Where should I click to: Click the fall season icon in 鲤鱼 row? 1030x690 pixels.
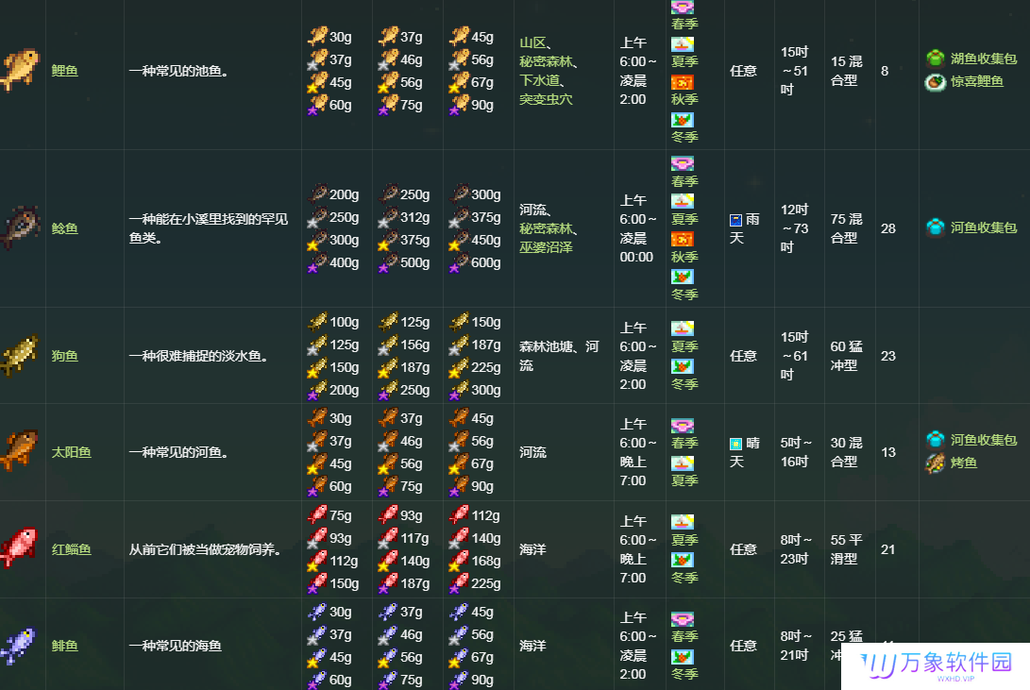pyautogui.click(x=683, y=82)
